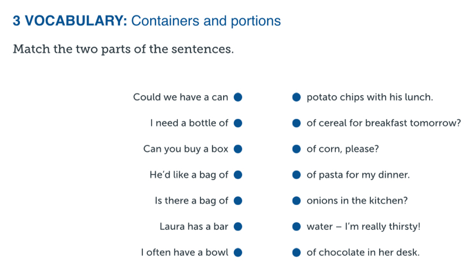Viewport: 464px width, 278px height.
Task: Select the dot before 'of corn, please?'
Action: click(x=297, y=149)
